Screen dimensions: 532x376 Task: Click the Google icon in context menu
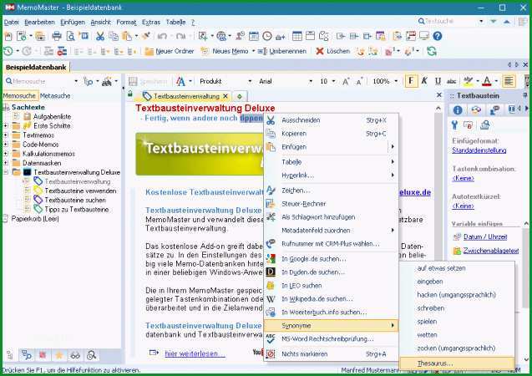click(271, 258)
